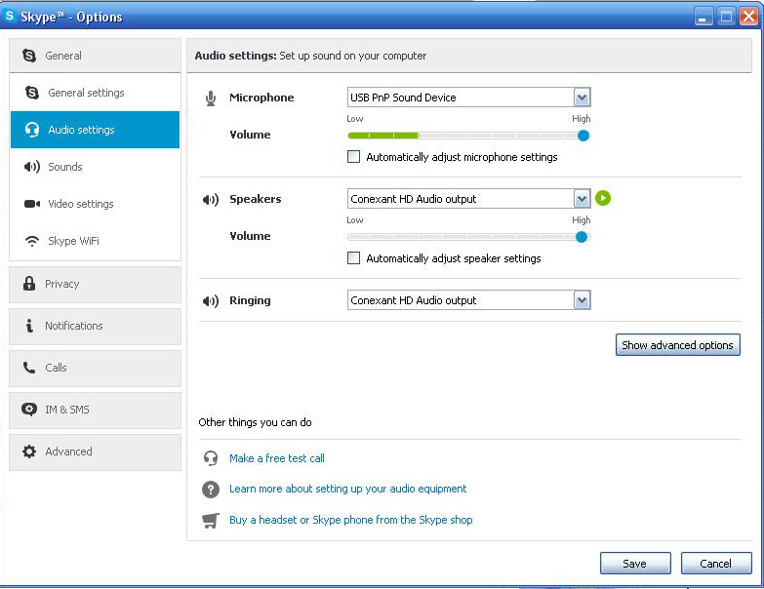764x589 pixels.
Task: Click the headset icon beside free test call
Action: pos(211,458)
